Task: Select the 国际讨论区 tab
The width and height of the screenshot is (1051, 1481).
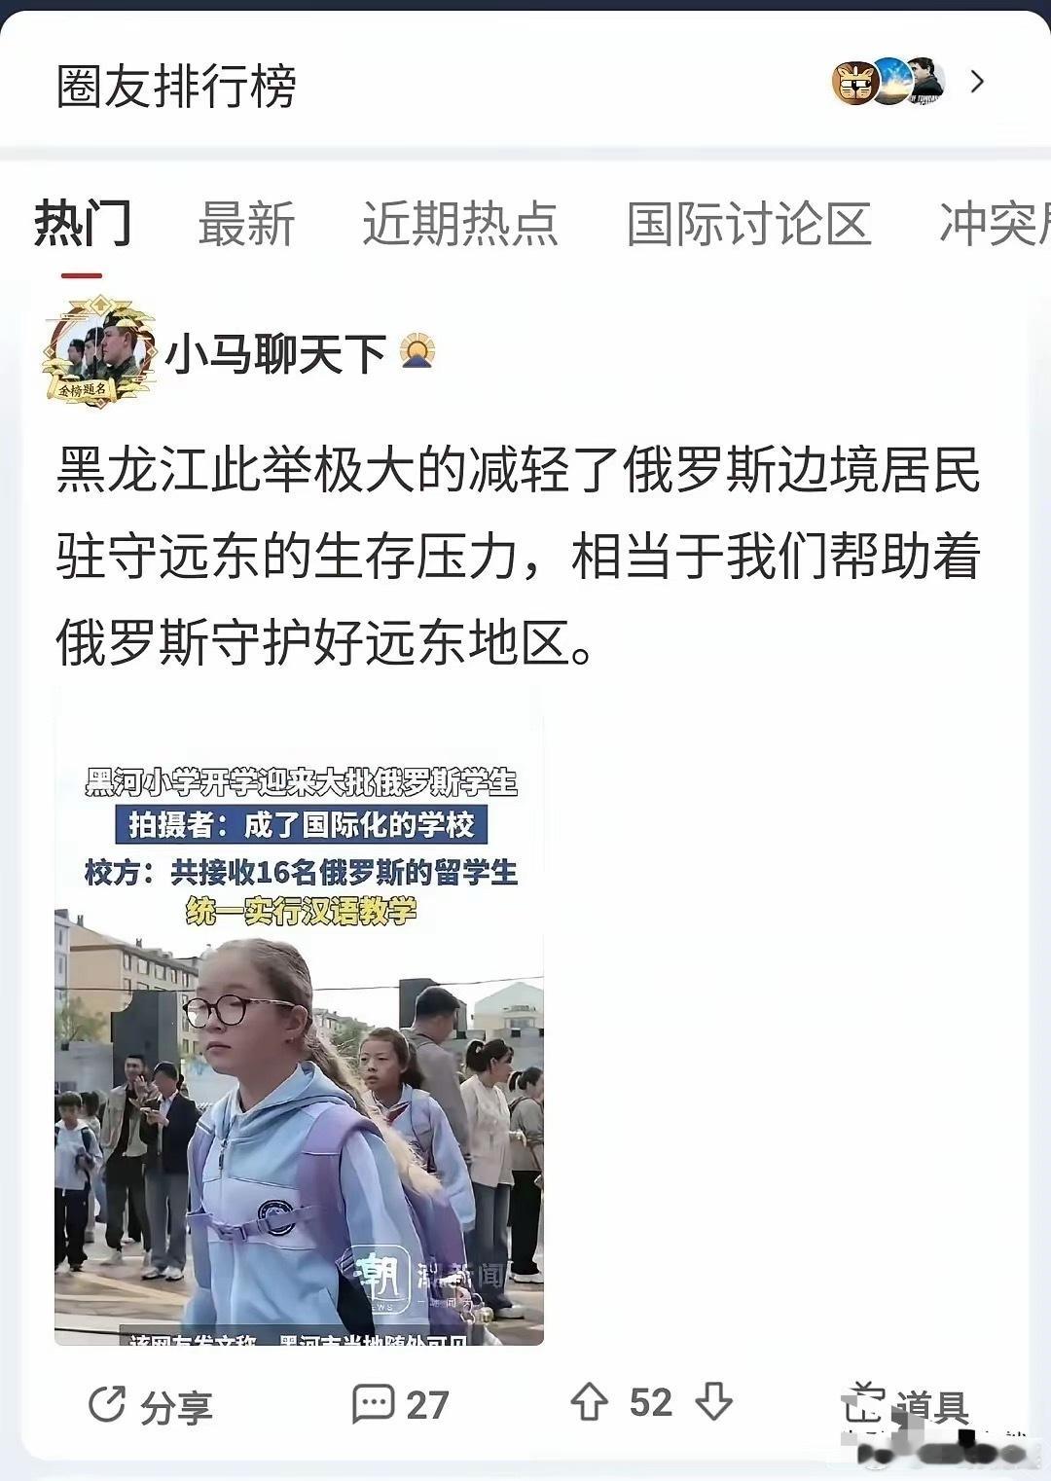Action: click(x=748, y=224)
